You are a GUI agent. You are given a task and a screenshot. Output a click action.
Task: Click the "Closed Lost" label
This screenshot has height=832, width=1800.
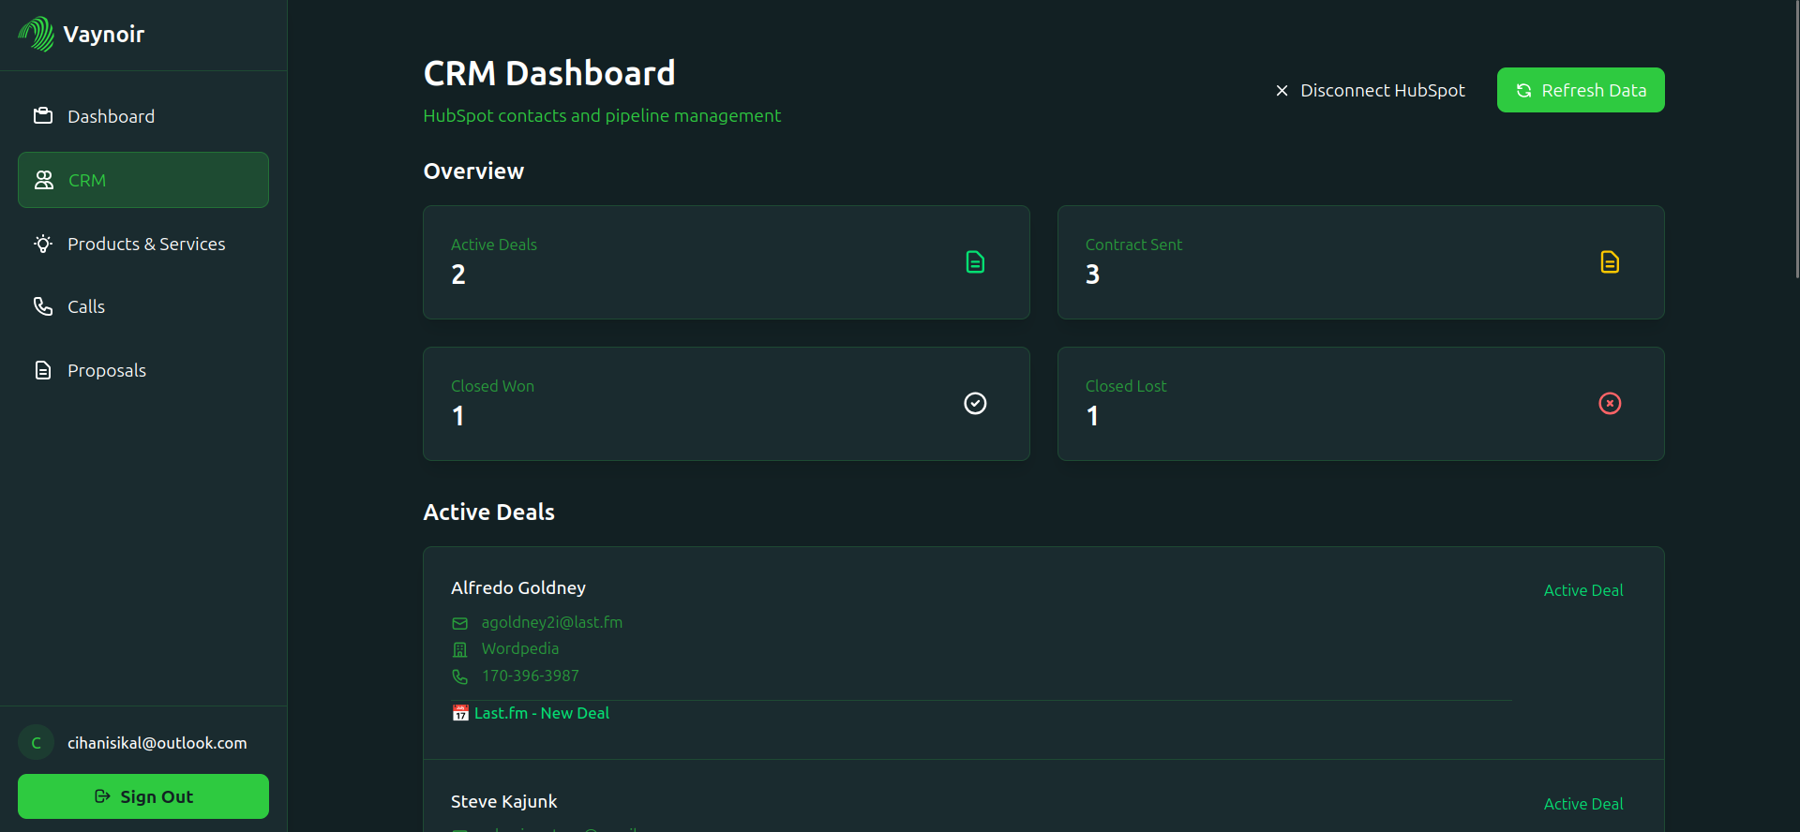[1126, 386]
